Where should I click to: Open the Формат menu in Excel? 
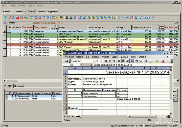pyautogui.click(x=105, y=57)
